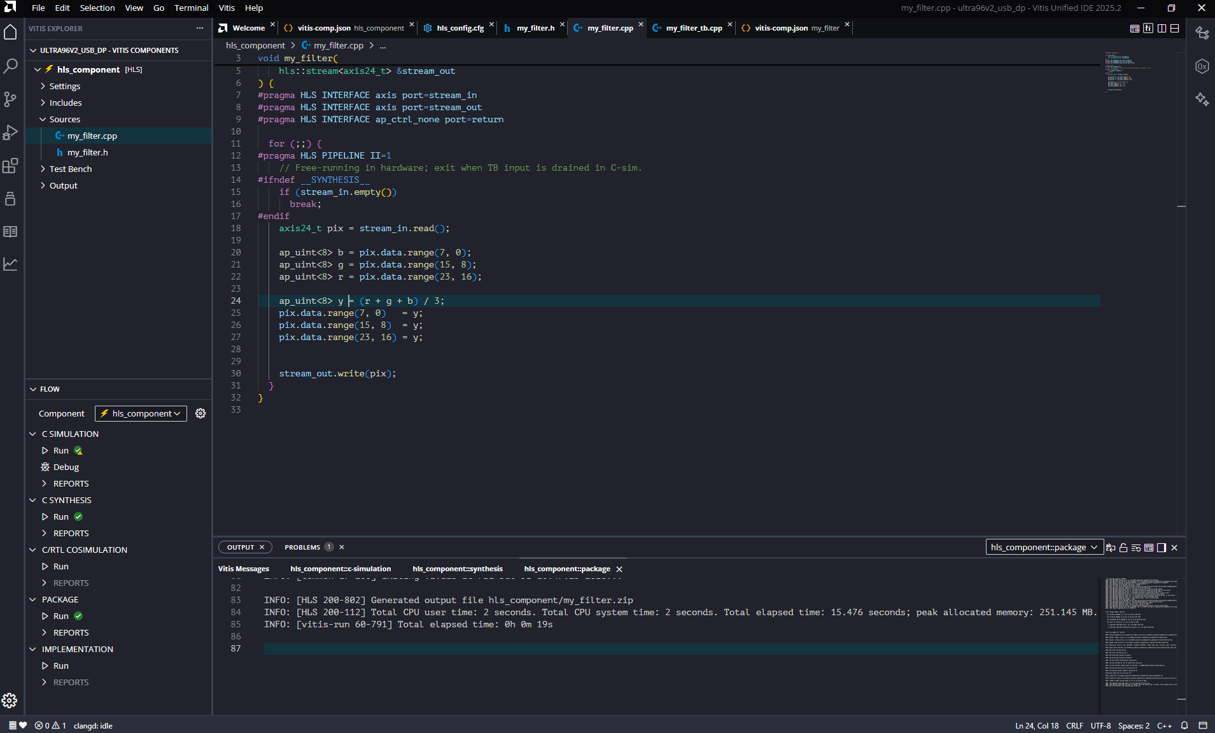Open notifications bell in status bar
This screenshot has width=1215, height=733.
[1184, 725]
